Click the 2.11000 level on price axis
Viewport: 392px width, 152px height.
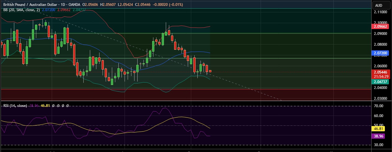click(380, 12)
